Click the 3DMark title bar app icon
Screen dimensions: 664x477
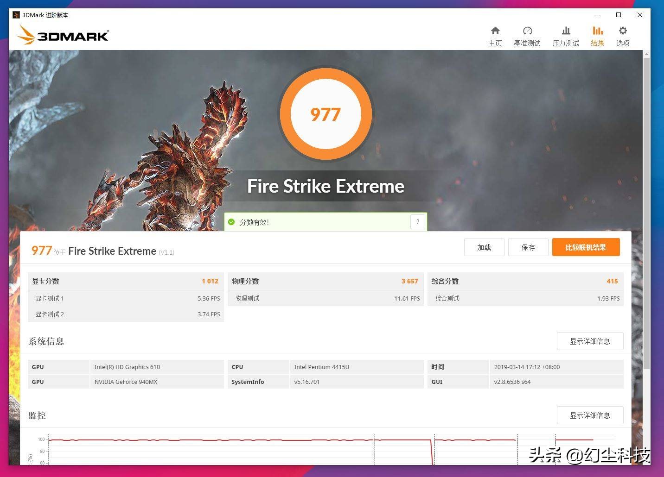coord(16,15)
